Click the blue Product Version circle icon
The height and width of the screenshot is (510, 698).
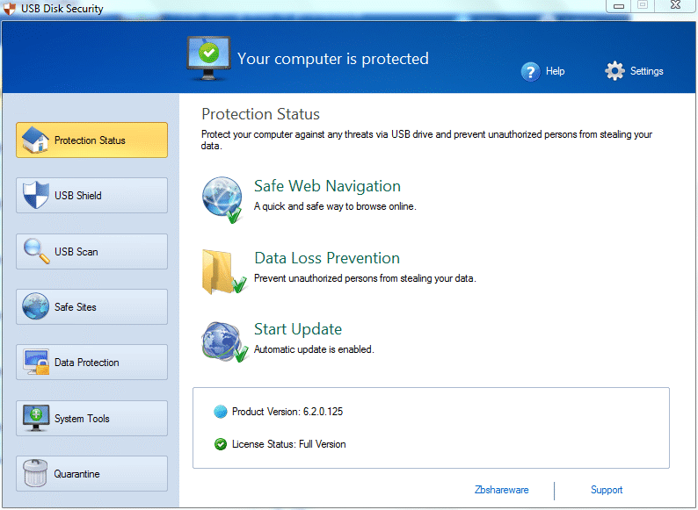221,412
